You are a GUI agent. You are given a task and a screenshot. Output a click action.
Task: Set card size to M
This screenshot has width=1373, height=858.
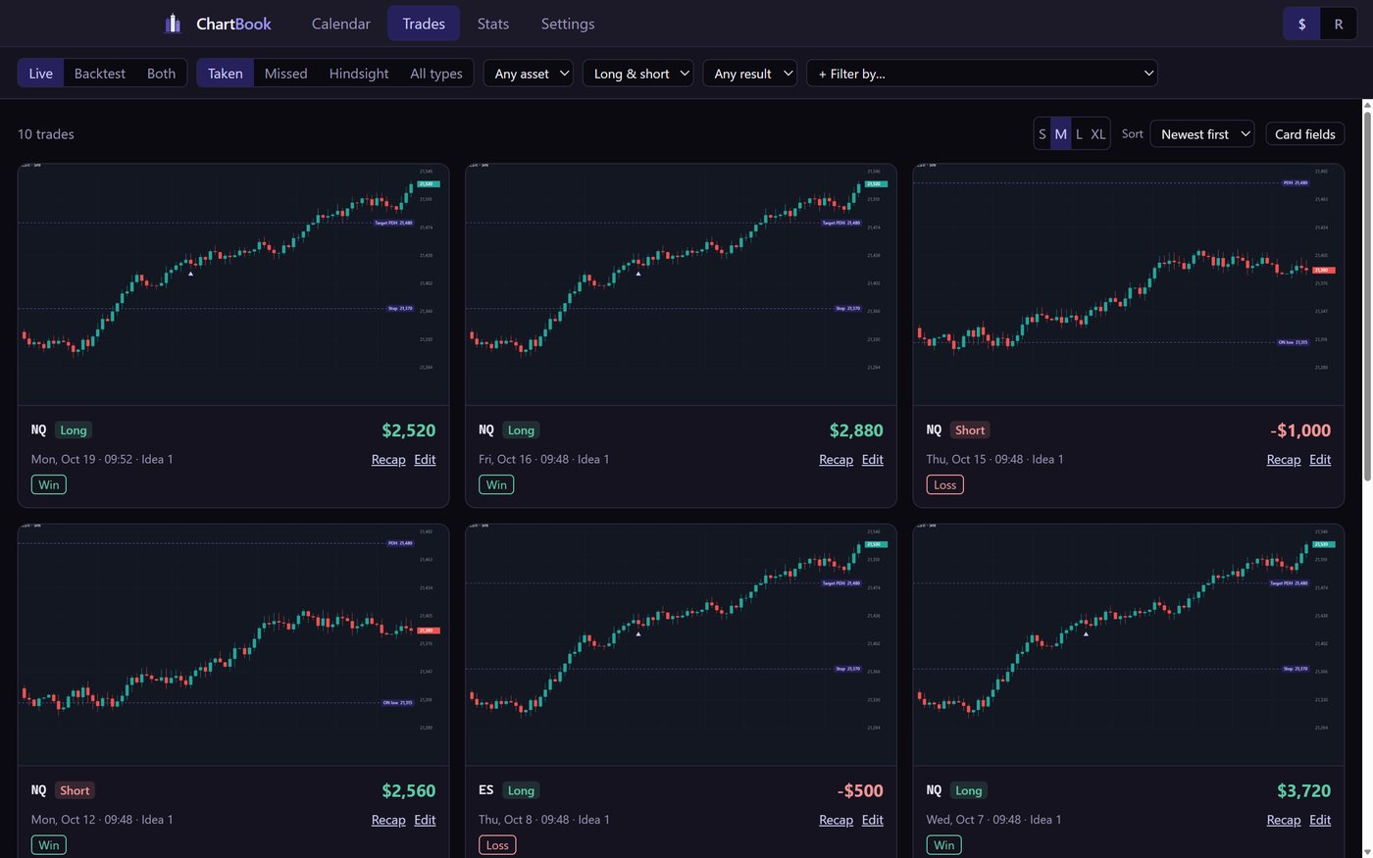1060,134
